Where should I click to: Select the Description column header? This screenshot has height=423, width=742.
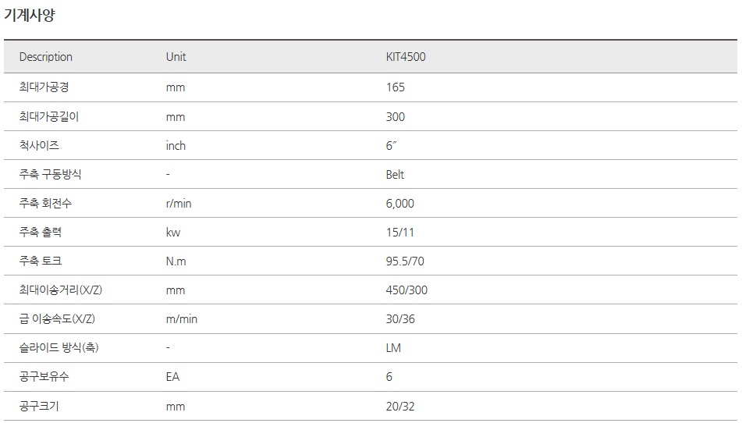point(46,57)
